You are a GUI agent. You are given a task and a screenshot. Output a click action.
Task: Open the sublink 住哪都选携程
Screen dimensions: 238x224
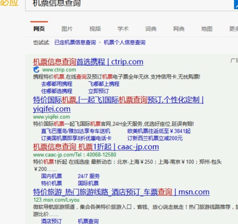57,91
